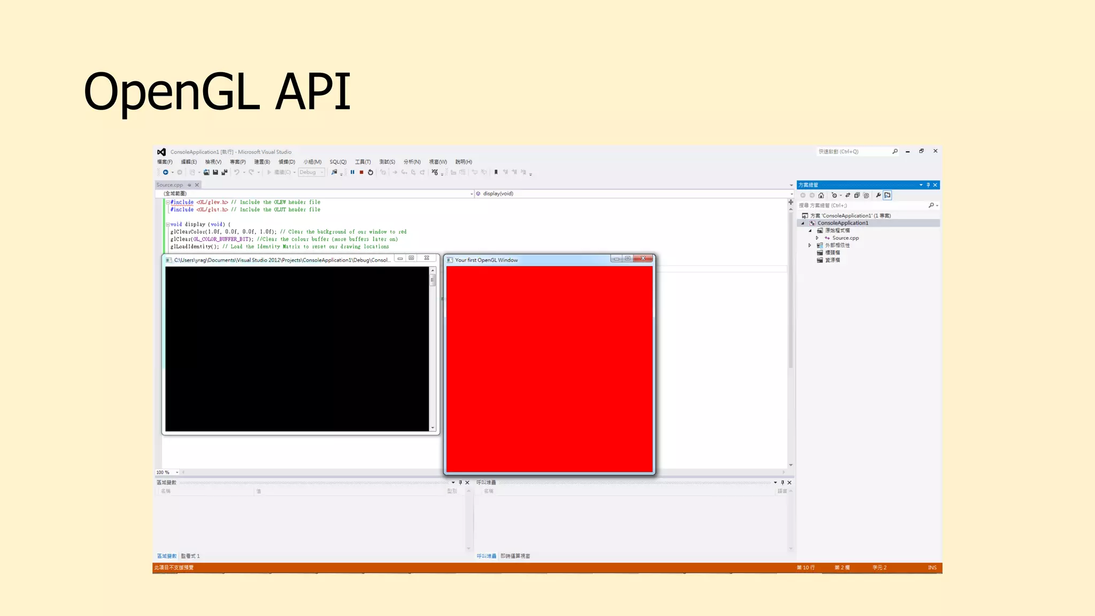This screenshot has width=1095, height=616.
Task: Click Collapse All icon in Solution Explorer
Action: pos(857,195)
